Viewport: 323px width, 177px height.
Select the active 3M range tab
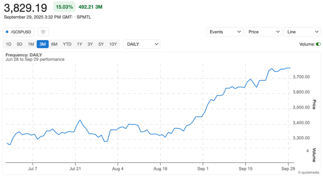coord(42,44)
